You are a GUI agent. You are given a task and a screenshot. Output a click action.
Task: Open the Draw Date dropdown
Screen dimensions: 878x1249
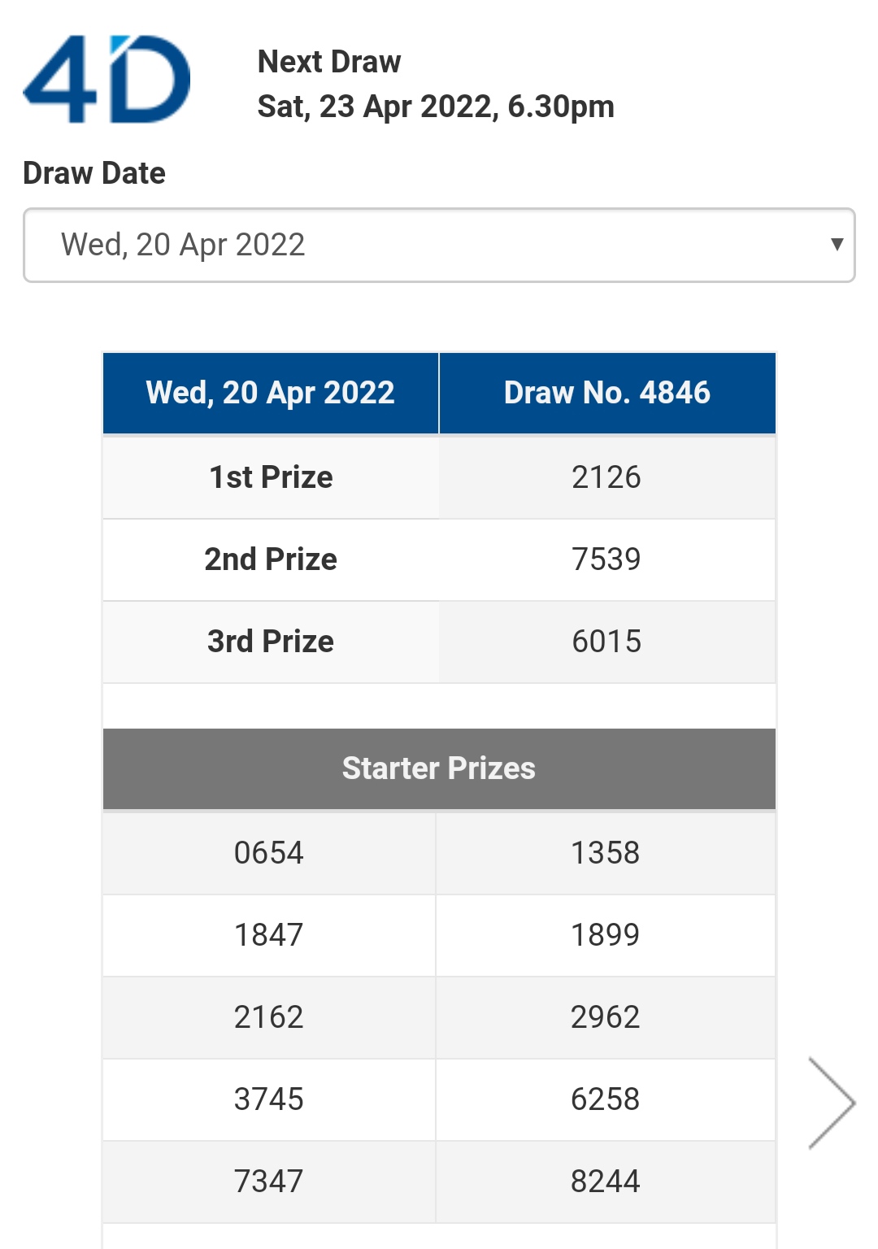click(x=439, y=246)
